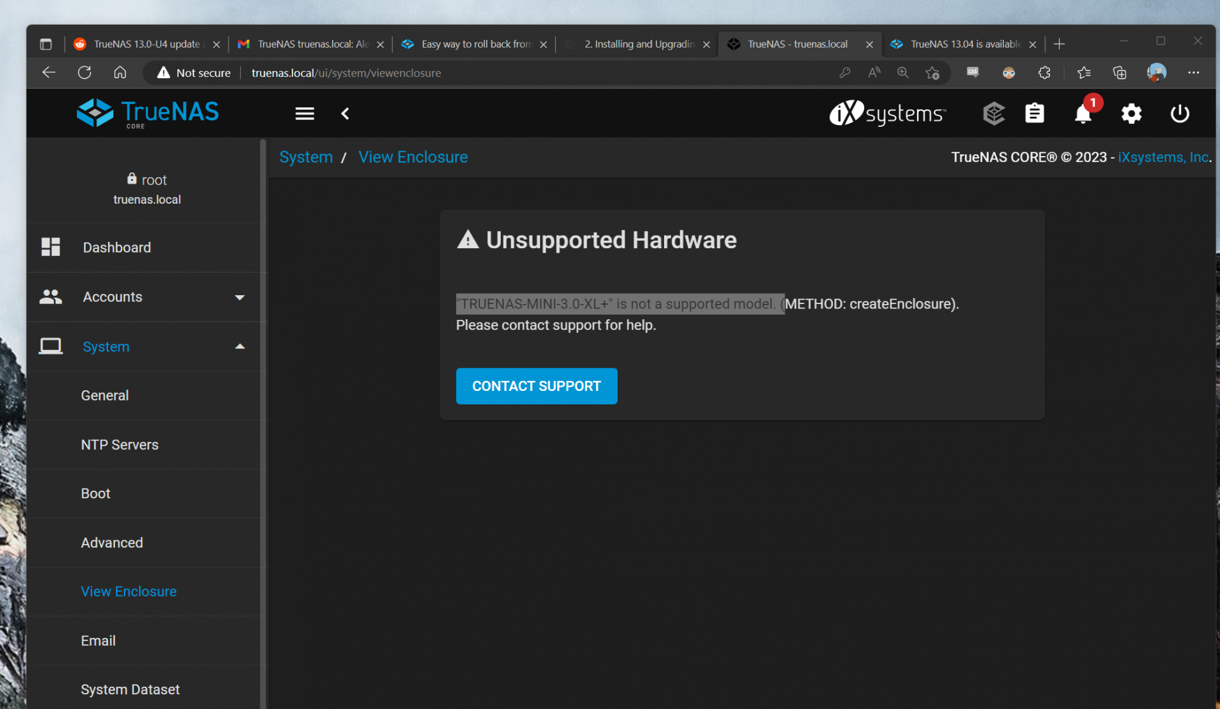Follow the iXsystems, Inc. link
Screen dimensions: 1220x709
[x=1163, y=157]
